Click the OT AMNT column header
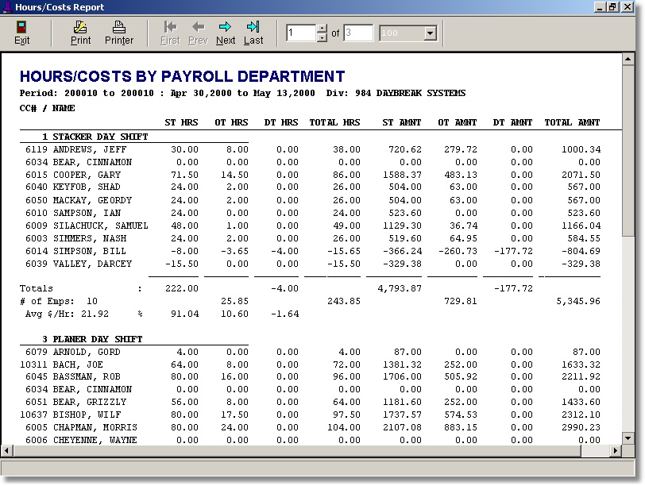This screenshot has width=645, height=486. coord(457,122)
